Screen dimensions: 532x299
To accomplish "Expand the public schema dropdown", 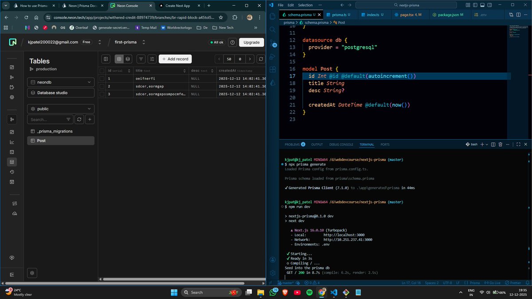I will click(x=61, y=109).
